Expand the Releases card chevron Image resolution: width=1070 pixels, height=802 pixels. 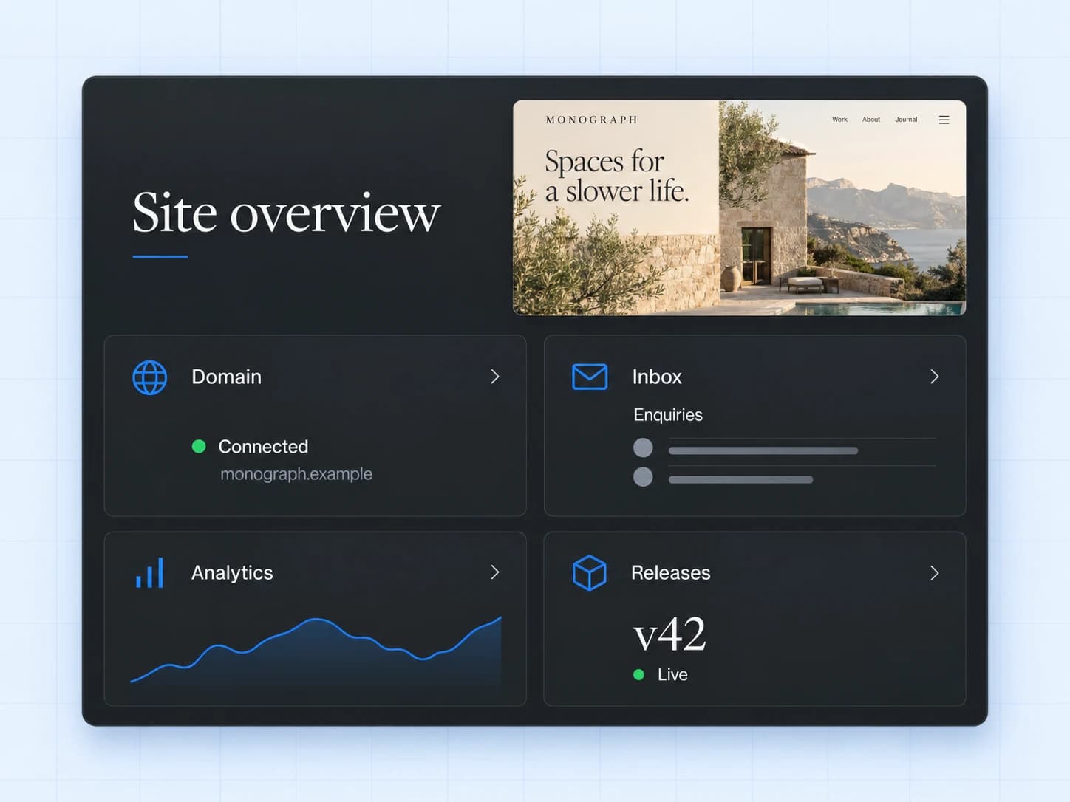coord(935,573)
